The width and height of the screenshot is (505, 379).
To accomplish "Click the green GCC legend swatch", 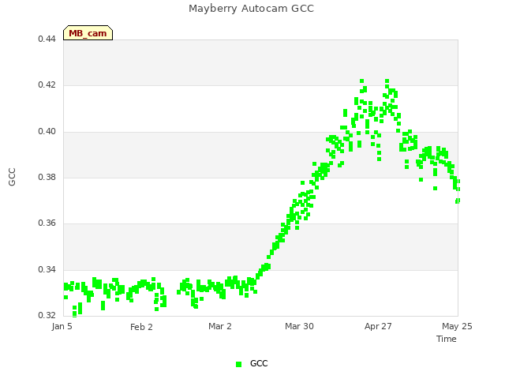I will pyautogui.click(x=238, y=364).
